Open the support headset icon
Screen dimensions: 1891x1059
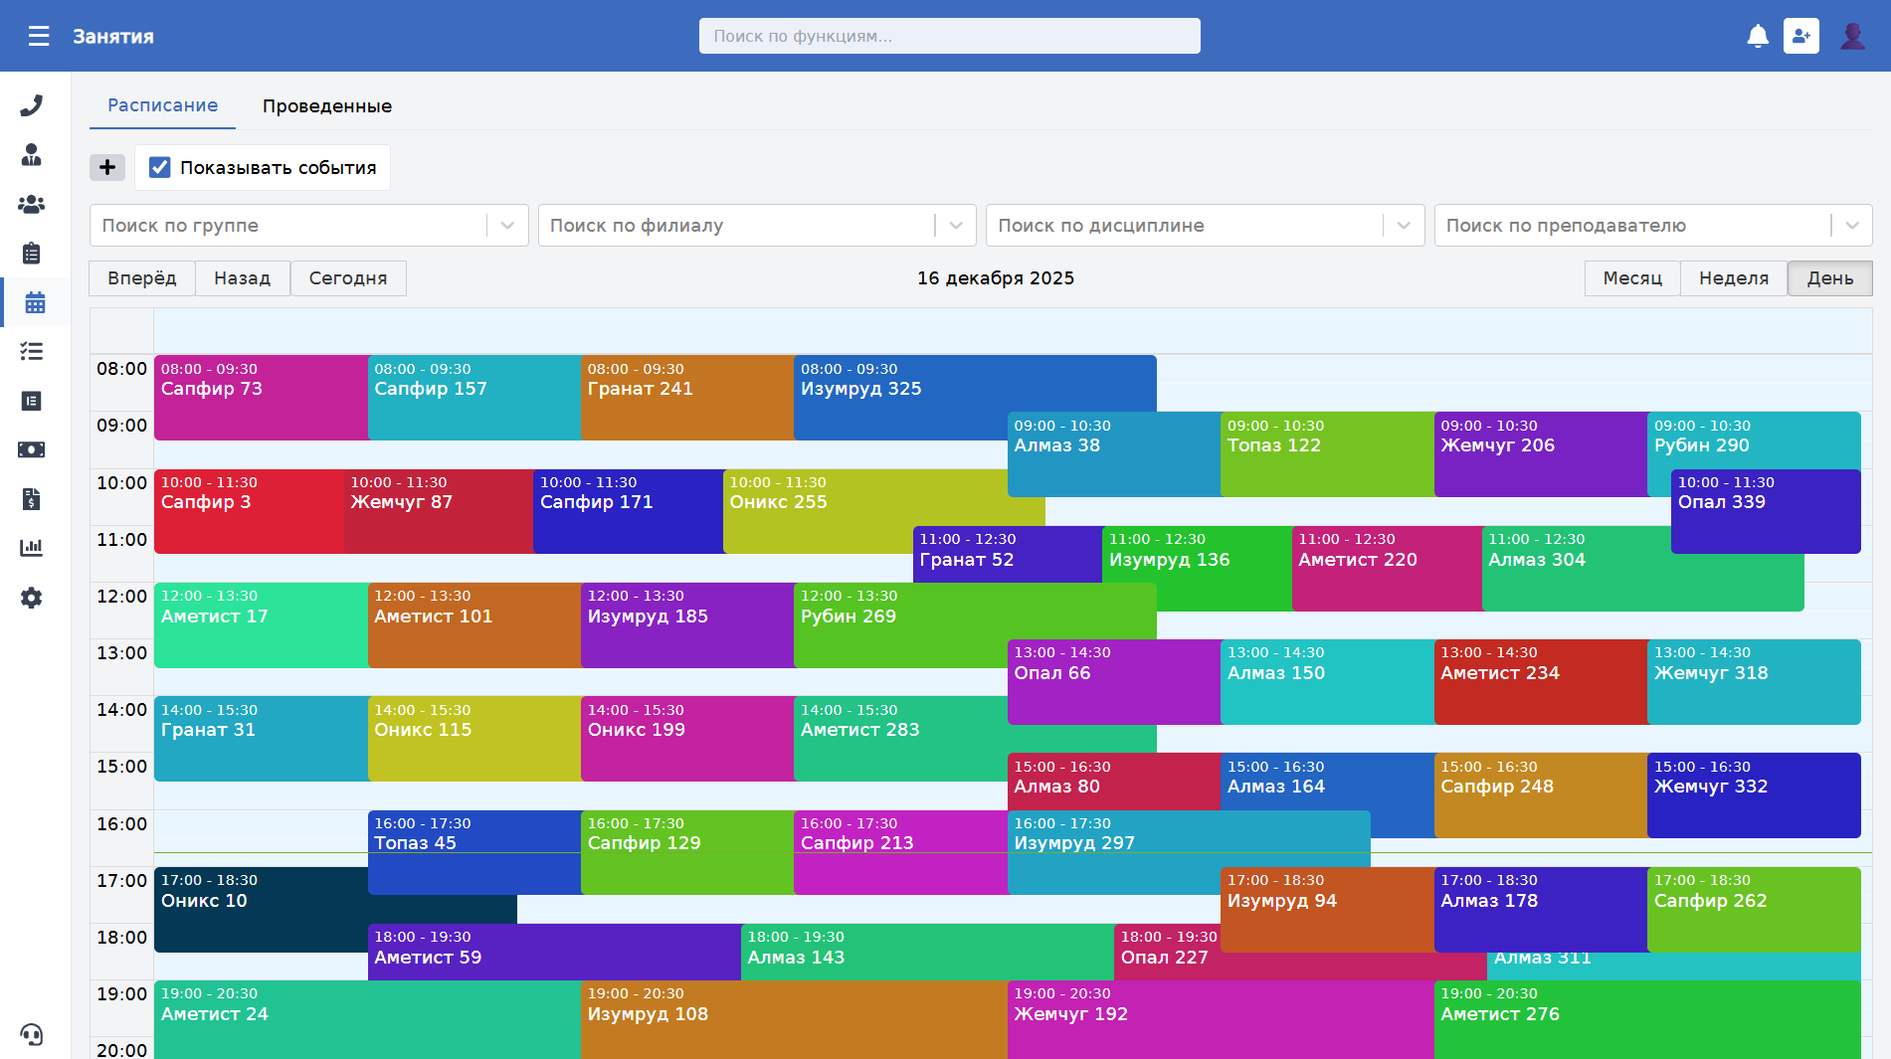pyautogui.click(x=32, y=1035)
